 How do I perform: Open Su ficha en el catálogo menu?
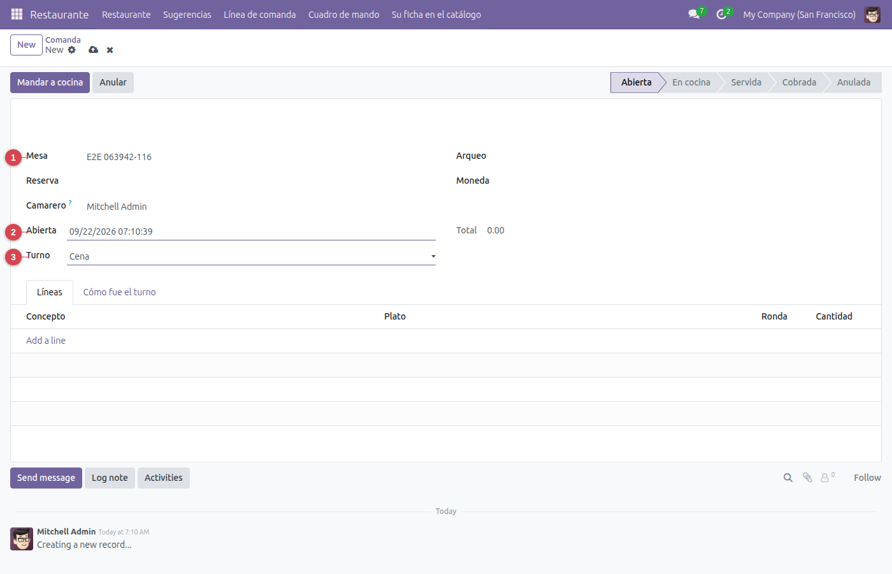click(436, 14)
